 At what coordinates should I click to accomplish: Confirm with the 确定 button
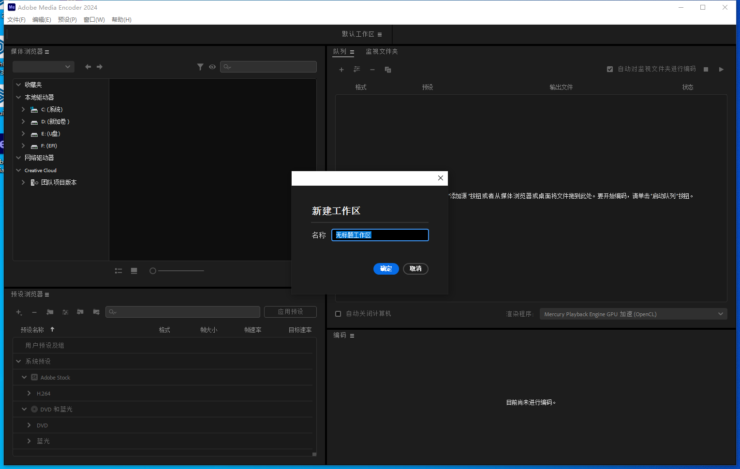click(386, 269)
